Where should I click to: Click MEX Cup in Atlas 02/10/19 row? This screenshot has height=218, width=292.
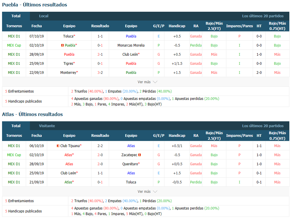point(14,155)
